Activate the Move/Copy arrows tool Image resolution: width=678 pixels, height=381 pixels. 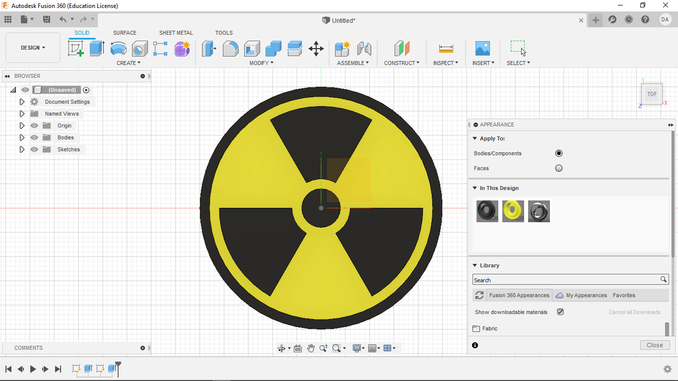pos(316,49)
